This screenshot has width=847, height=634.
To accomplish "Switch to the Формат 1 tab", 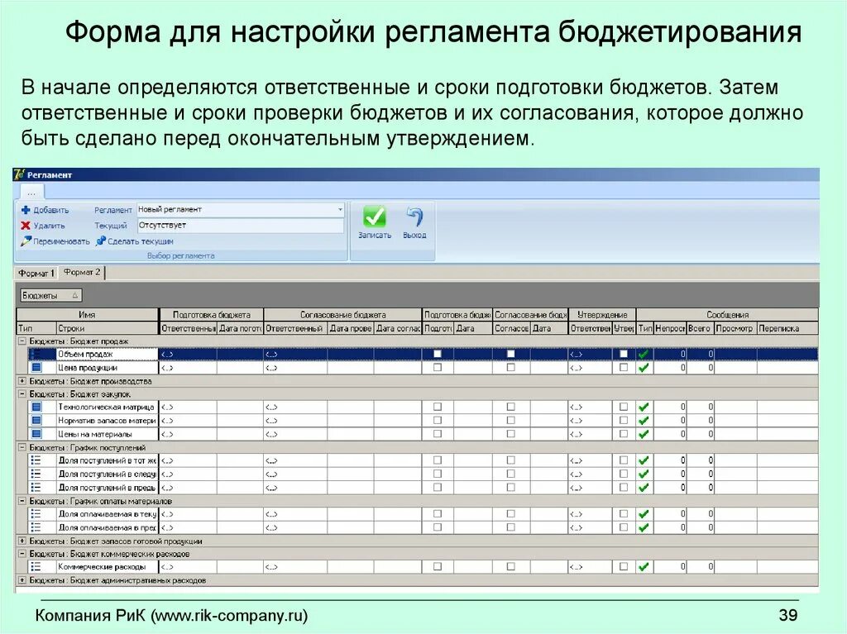I will [x=36, y=274].
